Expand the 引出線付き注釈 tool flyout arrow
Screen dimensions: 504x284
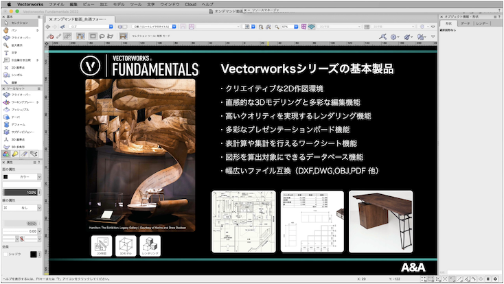coord(37,60)
